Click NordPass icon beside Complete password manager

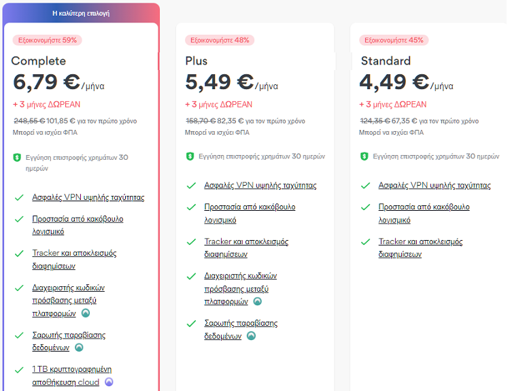pos(86,313)
